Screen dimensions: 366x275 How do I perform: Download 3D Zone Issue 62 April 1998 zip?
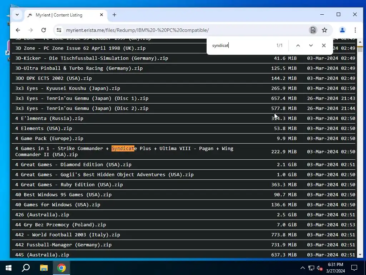(x=80, y=48)
